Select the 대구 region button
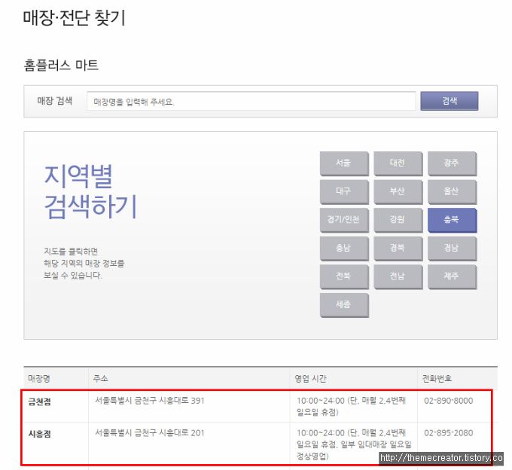The image size is (512, 470). click(x=344, y=191)
